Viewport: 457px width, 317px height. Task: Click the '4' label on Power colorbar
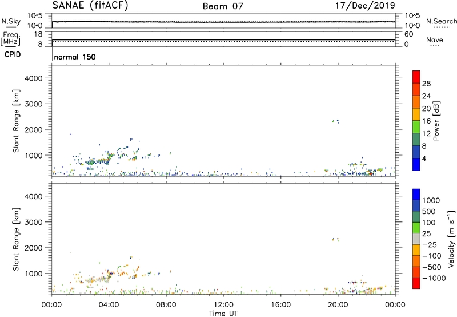424,158
